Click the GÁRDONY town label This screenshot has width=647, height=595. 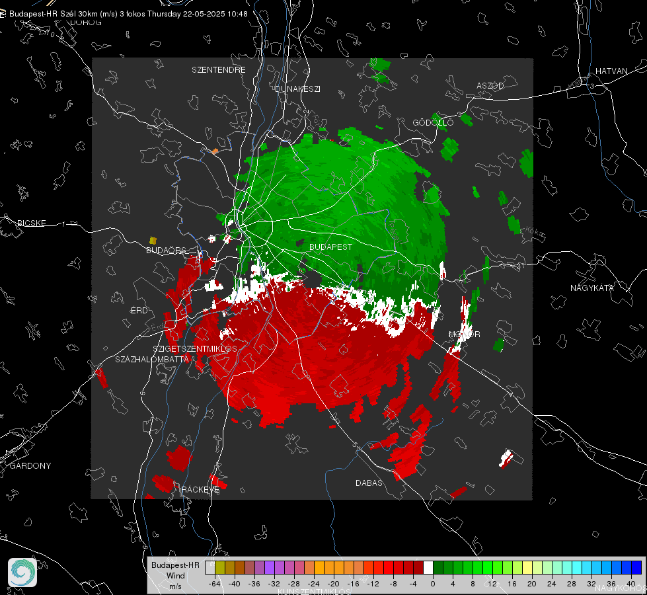coord(30,466)
